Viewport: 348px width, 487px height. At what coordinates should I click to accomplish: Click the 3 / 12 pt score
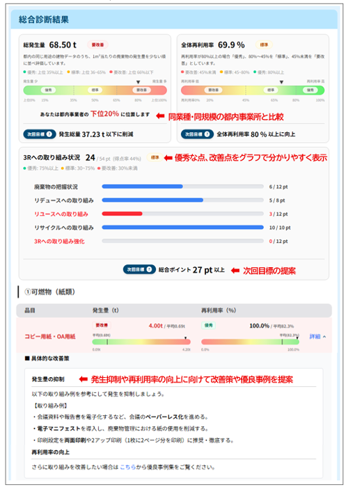tap(278, 214)
